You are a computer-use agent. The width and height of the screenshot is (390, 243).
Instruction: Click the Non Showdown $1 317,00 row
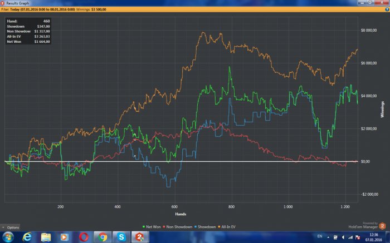pyautogui.click(x=28, y=32)
